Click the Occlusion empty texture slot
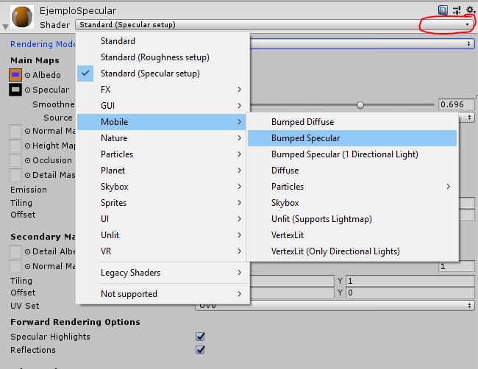 click(15, 160)
